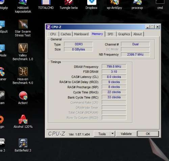The image size is (169, 161).
Task: Select the xp-AntiSpy desktop shortcut
Action: [114, 5]
